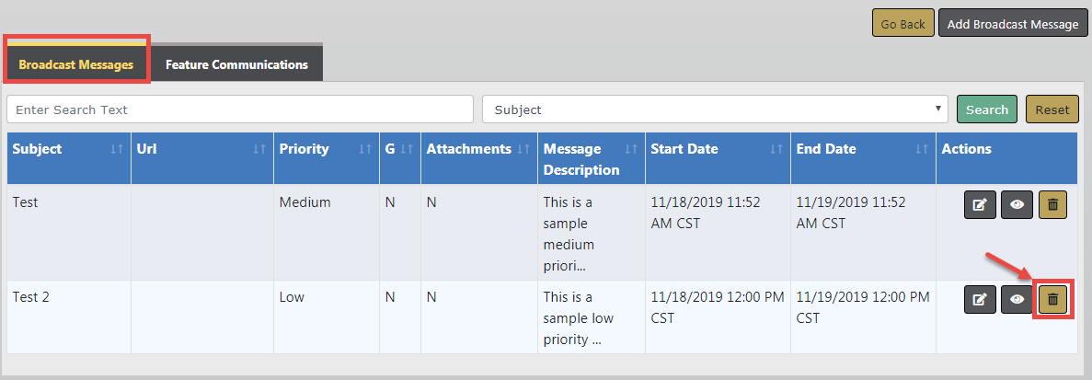Viewport: 1092px width, 380px height.
Task: Sort table by Start Date column
Action: click(776, 149)
